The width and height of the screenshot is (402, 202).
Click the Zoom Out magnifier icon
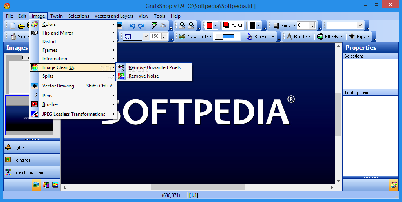(x=191, y=25)
